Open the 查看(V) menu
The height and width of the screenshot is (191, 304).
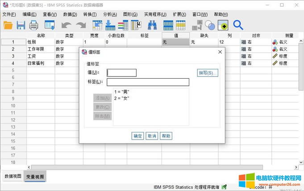click(50, 14)
